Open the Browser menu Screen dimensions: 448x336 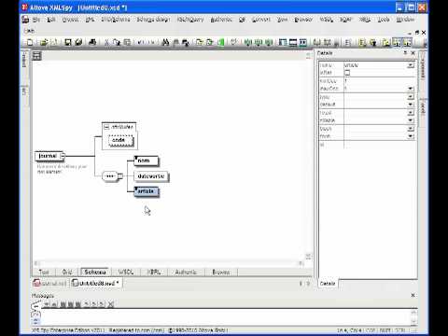[303, 20]
